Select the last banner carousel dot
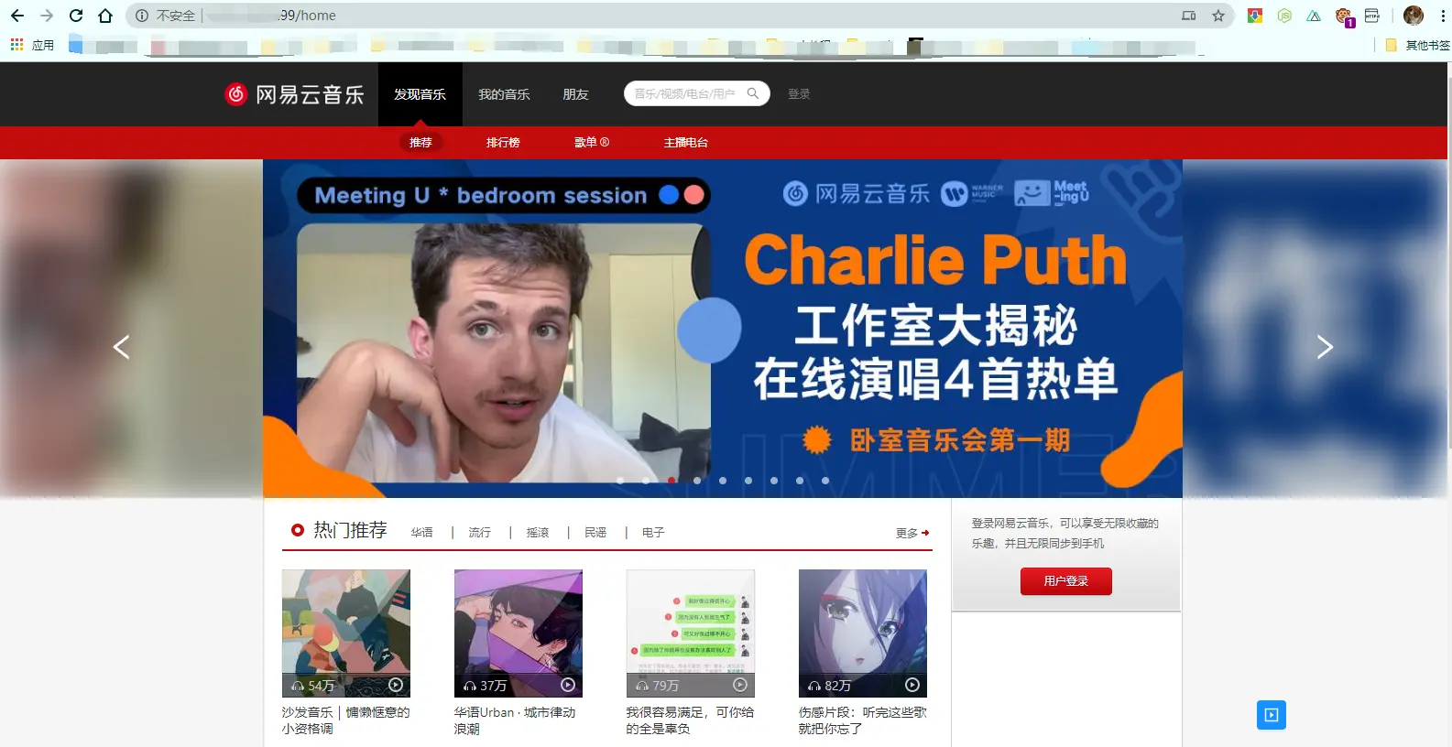 point(825,481)
